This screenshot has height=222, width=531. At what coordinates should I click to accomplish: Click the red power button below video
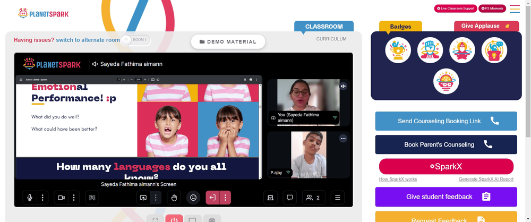click(x=174, y=219)
